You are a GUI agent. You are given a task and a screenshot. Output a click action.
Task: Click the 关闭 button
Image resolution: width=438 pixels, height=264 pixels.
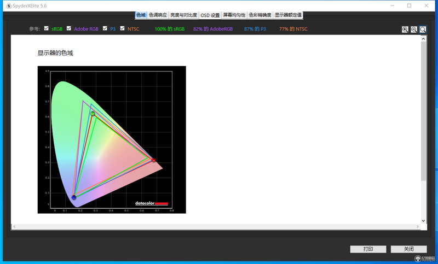pyautogui.click(x=408, y=249)
